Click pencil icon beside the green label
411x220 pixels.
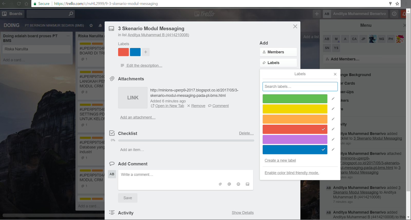coord(333,99)
